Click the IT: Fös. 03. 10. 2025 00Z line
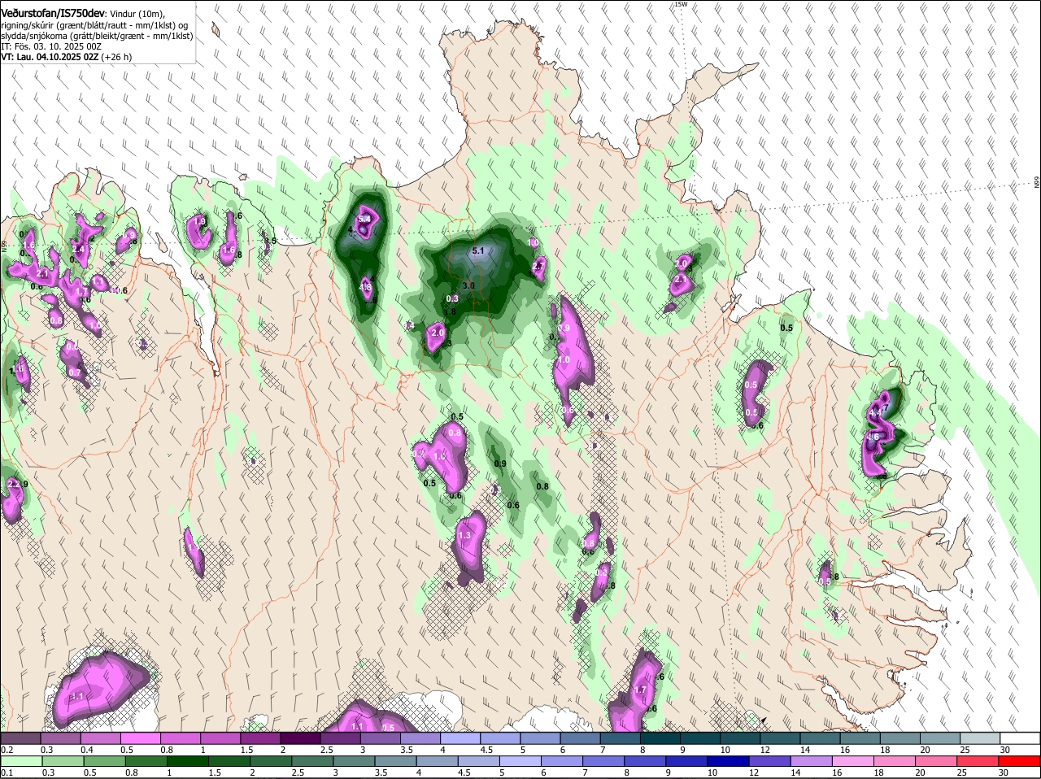1041x779 pixels. point(51,46)
